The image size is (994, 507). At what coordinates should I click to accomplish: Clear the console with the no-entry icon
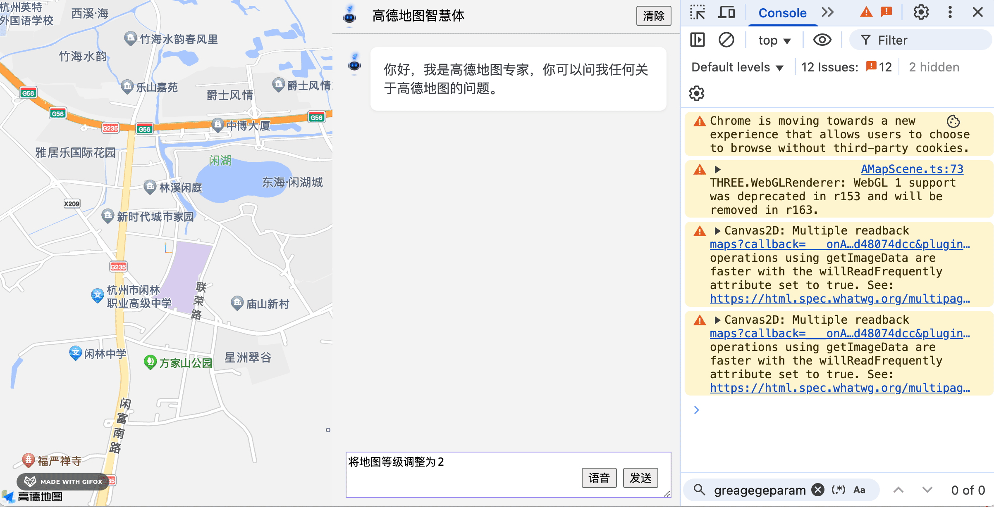[726, 40]
